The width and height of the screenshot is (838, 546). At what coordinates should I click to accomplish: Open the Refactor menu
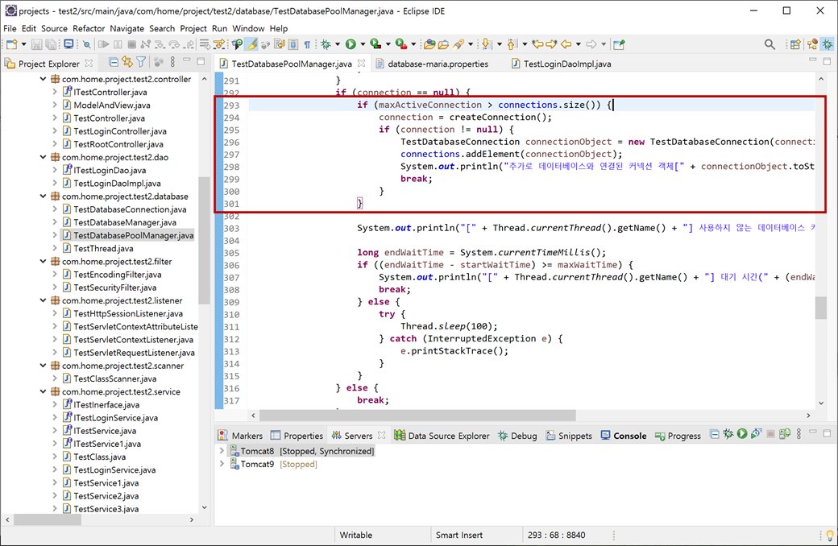(x=89, y=28)
